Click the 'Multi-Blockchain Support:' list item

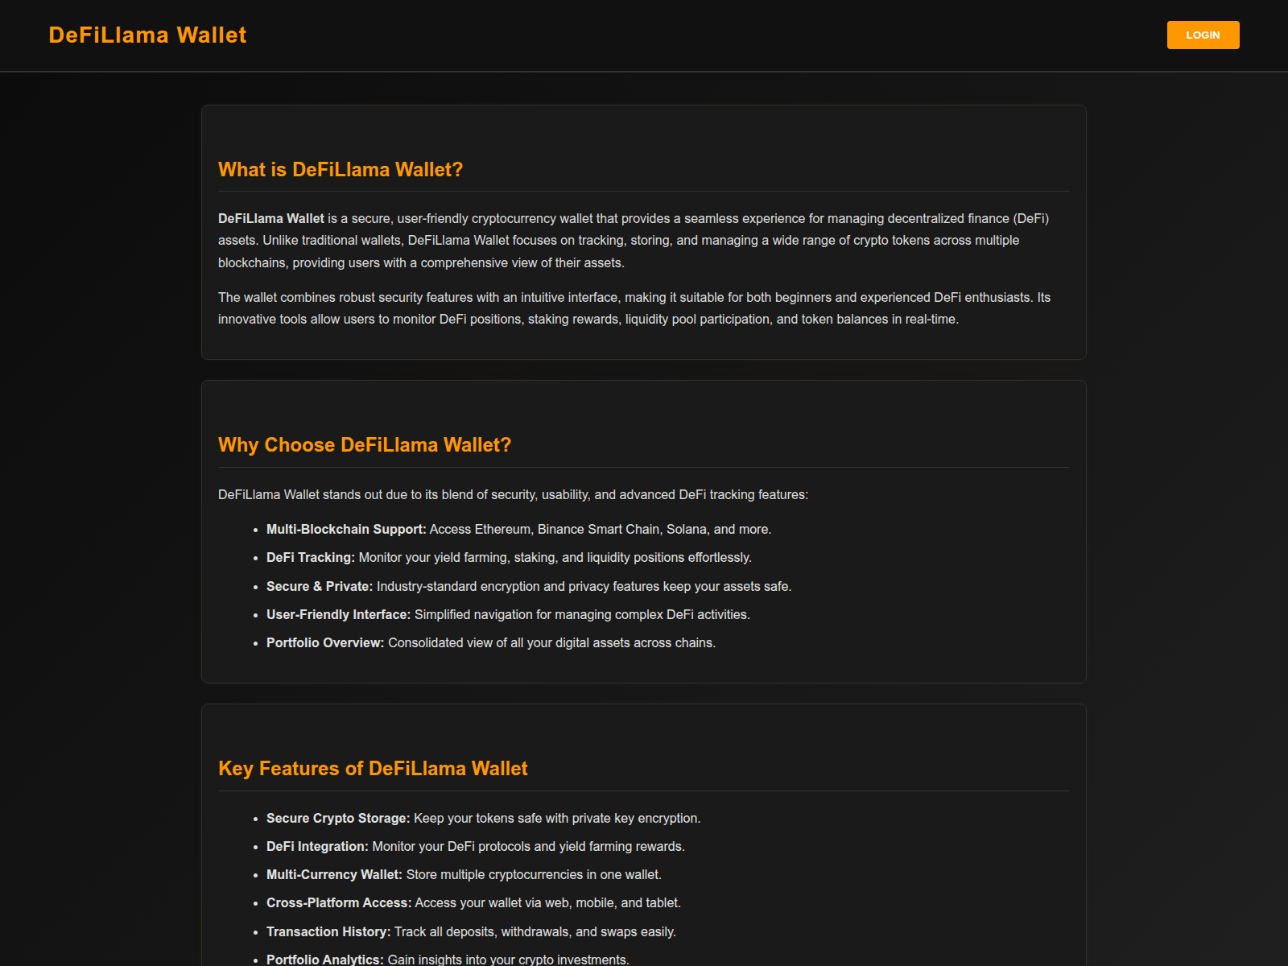518,529
